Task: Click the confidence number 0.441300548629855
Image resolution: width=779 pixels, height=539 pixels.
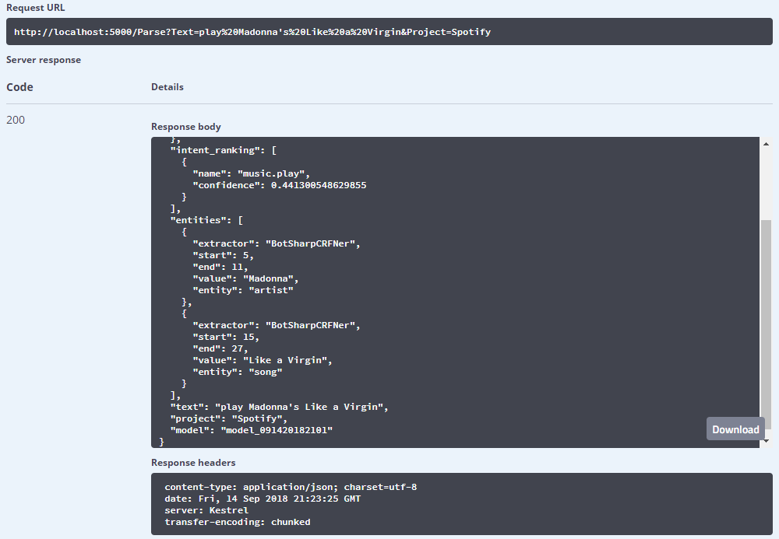Action: [319, 185]
